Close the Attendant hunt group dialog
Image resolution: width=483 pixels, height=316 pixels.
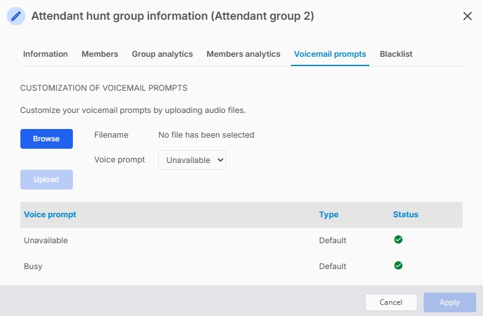(x=468, y=16)
